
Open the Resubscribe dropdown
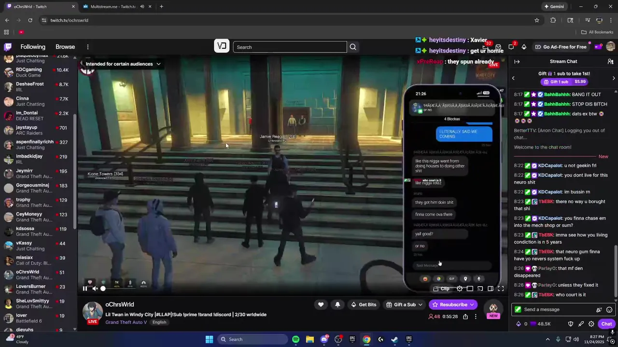[x=453, y=305]
